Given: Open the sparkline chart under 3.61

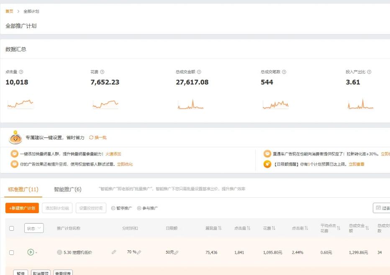Looking at the screenshot, I should [x=361, y=104].
